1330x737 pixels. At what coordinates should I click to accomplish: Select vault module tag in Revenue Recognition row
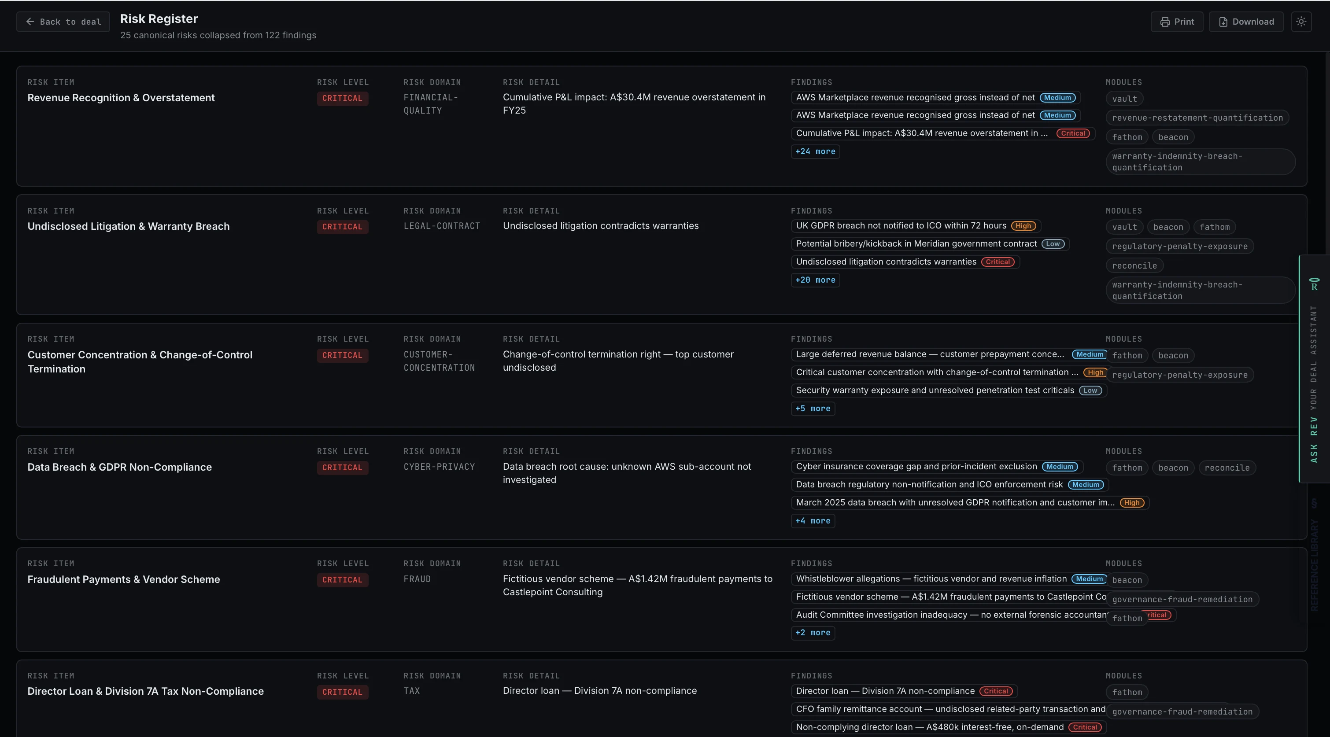(x=1124, y=99)
